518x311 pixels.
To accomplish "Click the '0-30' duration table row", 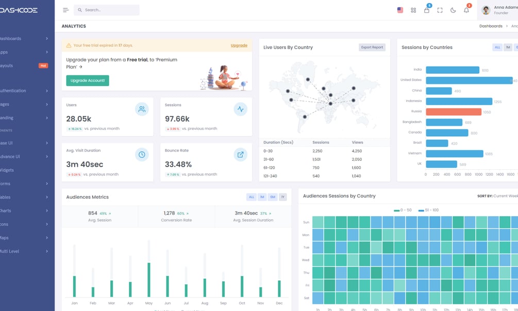I will coord(324,151).
